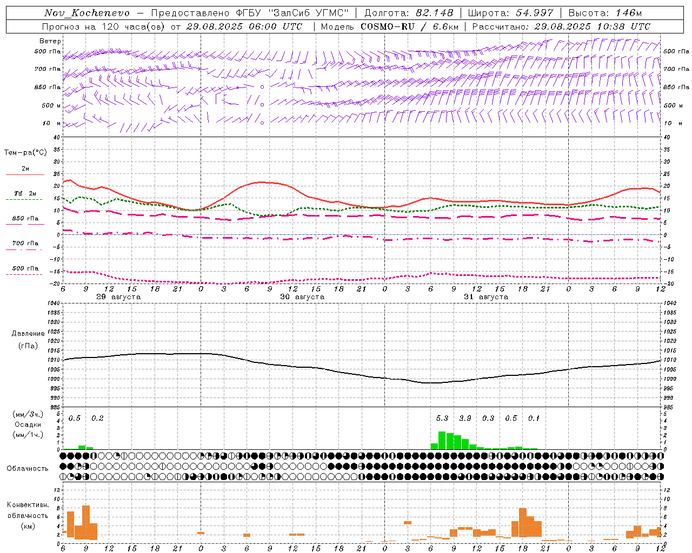Screen dimensions: 692x553
Task: Click the Осадки panel label
Action: (x=27, y=424)
